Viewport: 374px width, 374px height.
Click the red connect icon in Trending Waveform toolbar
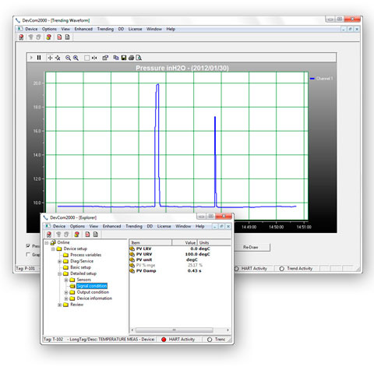pyautogui.click(x=21, y=37)
